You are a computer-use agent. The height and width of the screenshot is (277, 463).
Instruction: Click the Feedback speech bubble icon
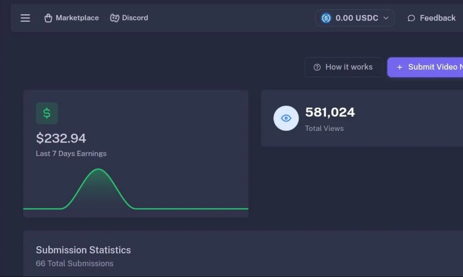411,18
